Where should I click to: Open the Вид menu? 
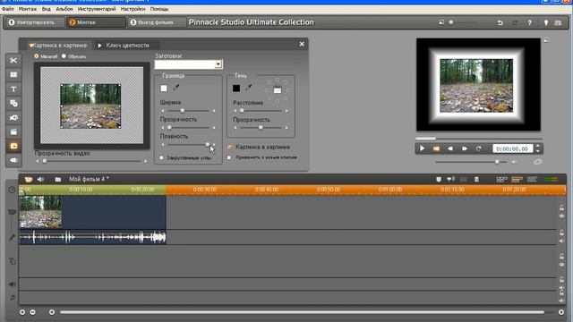pyautogui.click(x=46, y=9)
